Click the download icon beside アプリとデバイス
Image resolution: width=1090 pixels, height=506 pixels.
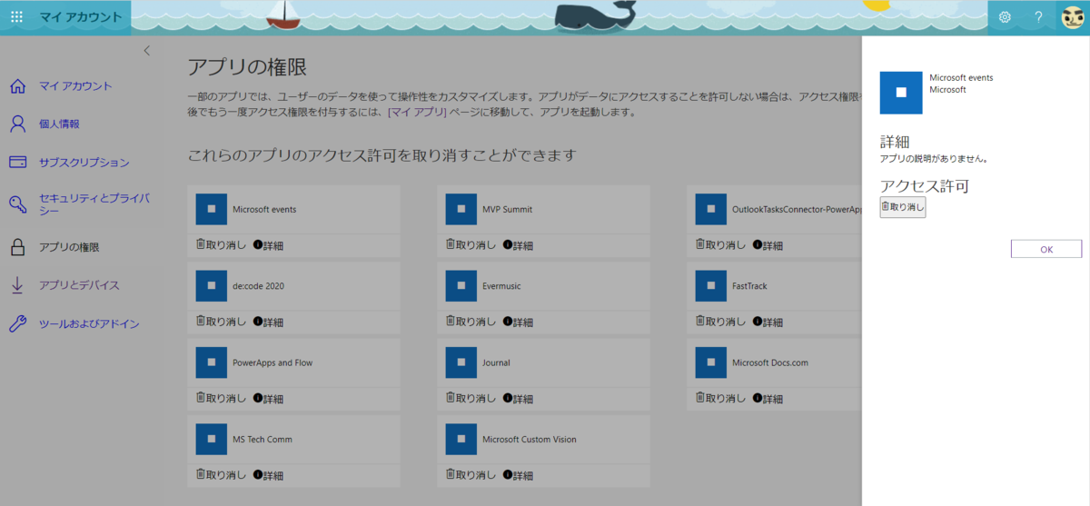tap(17, 285)
